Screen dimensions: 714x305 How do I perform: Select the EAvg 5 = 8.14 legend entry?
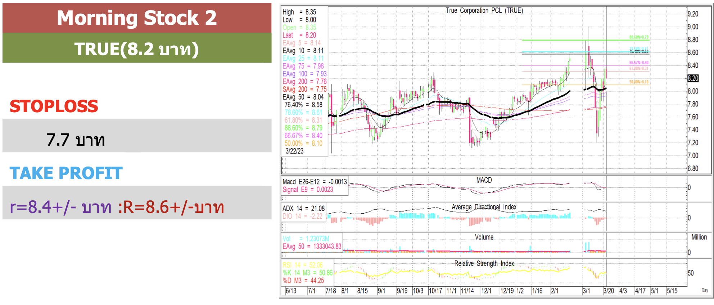(302, 43)
